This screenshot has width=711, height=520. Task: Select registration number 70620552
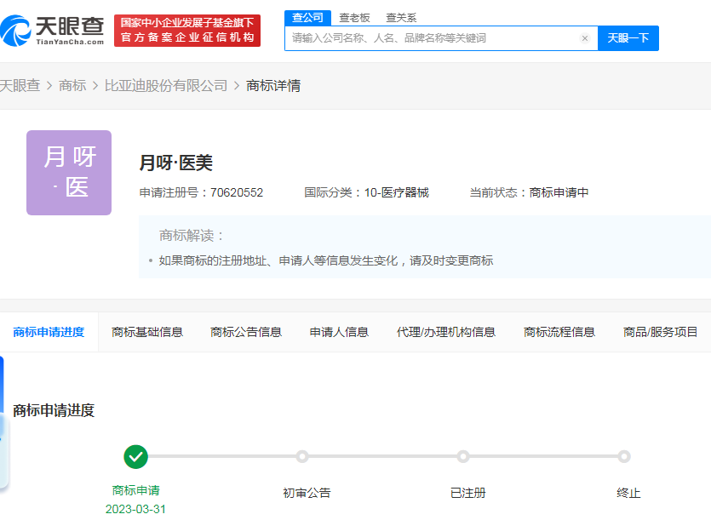[x=237, y=192]
